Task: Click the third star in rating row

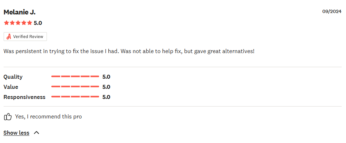Action: pyautogui.click(x=18, y=23)
